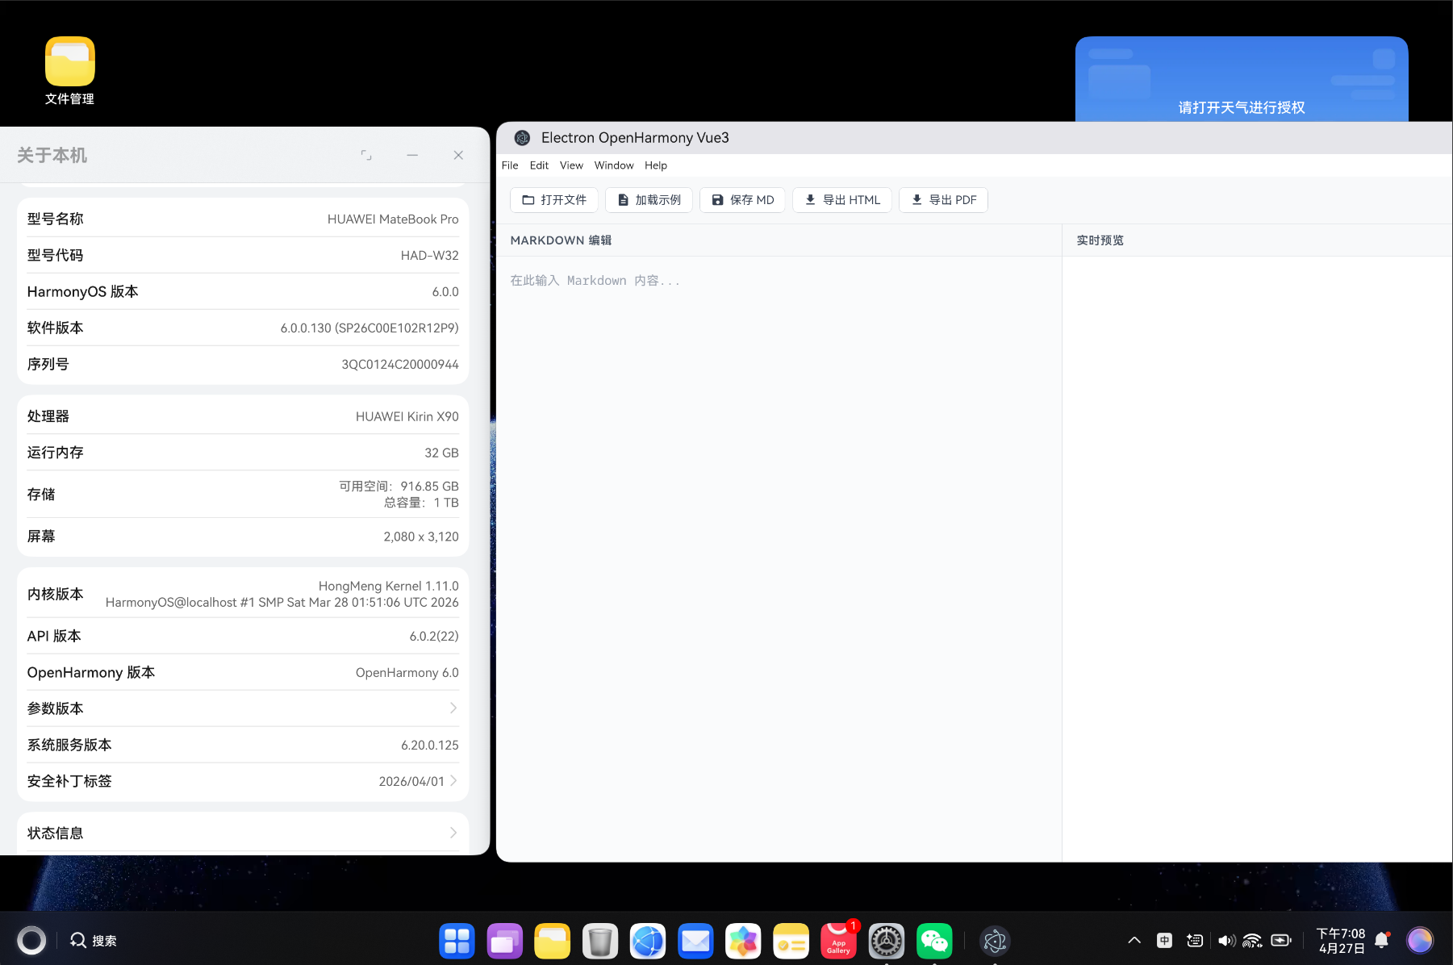The image size is (1453, 965).
Task: Click the HUAWEI Kirin X90 processor value
Action: click(407, 416)
